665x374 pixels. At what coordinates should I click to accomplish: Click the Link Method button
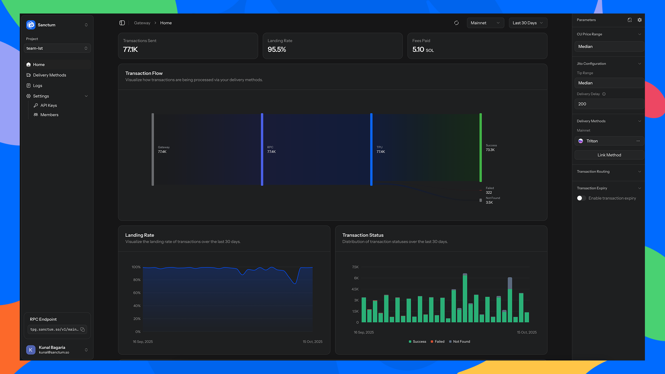click(609, 155)
